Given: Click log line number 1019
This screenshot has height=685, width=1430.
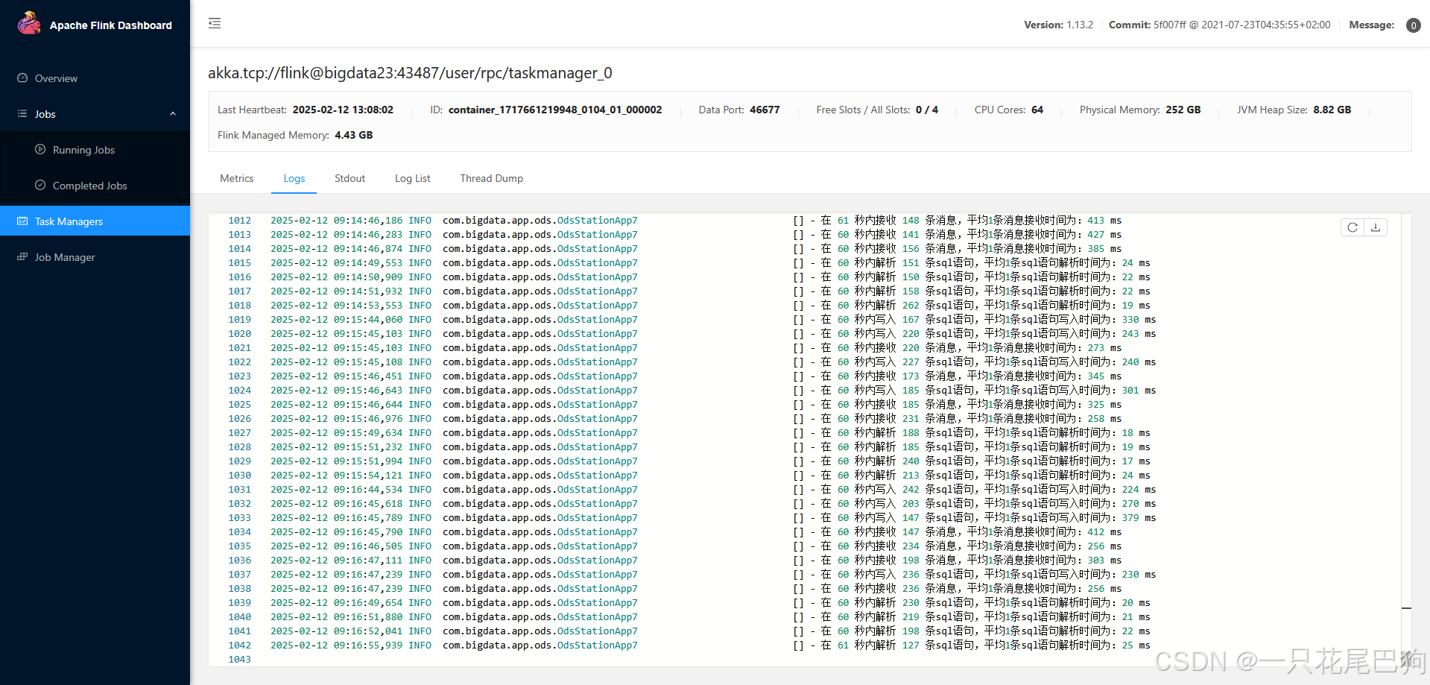Looking at the screenshot, I should point(239,320).
